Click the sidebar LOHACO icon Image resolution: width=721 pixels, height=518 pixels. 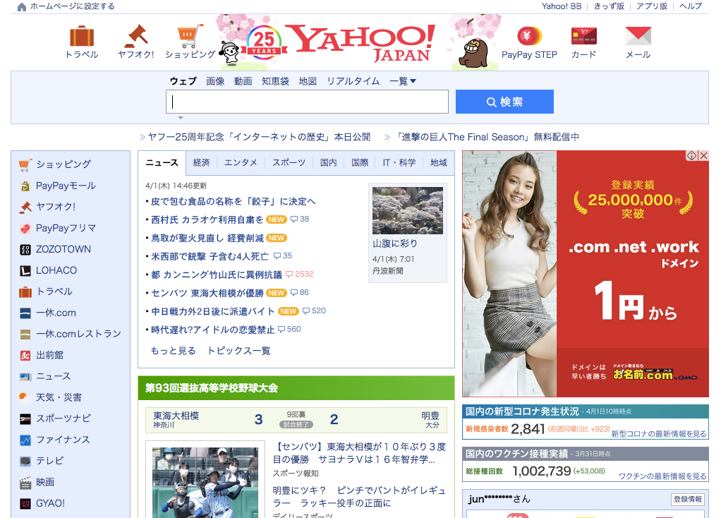(x=25, y=270)
